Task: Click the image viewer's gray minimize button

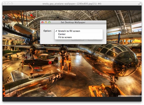Action: click(8, 4)
